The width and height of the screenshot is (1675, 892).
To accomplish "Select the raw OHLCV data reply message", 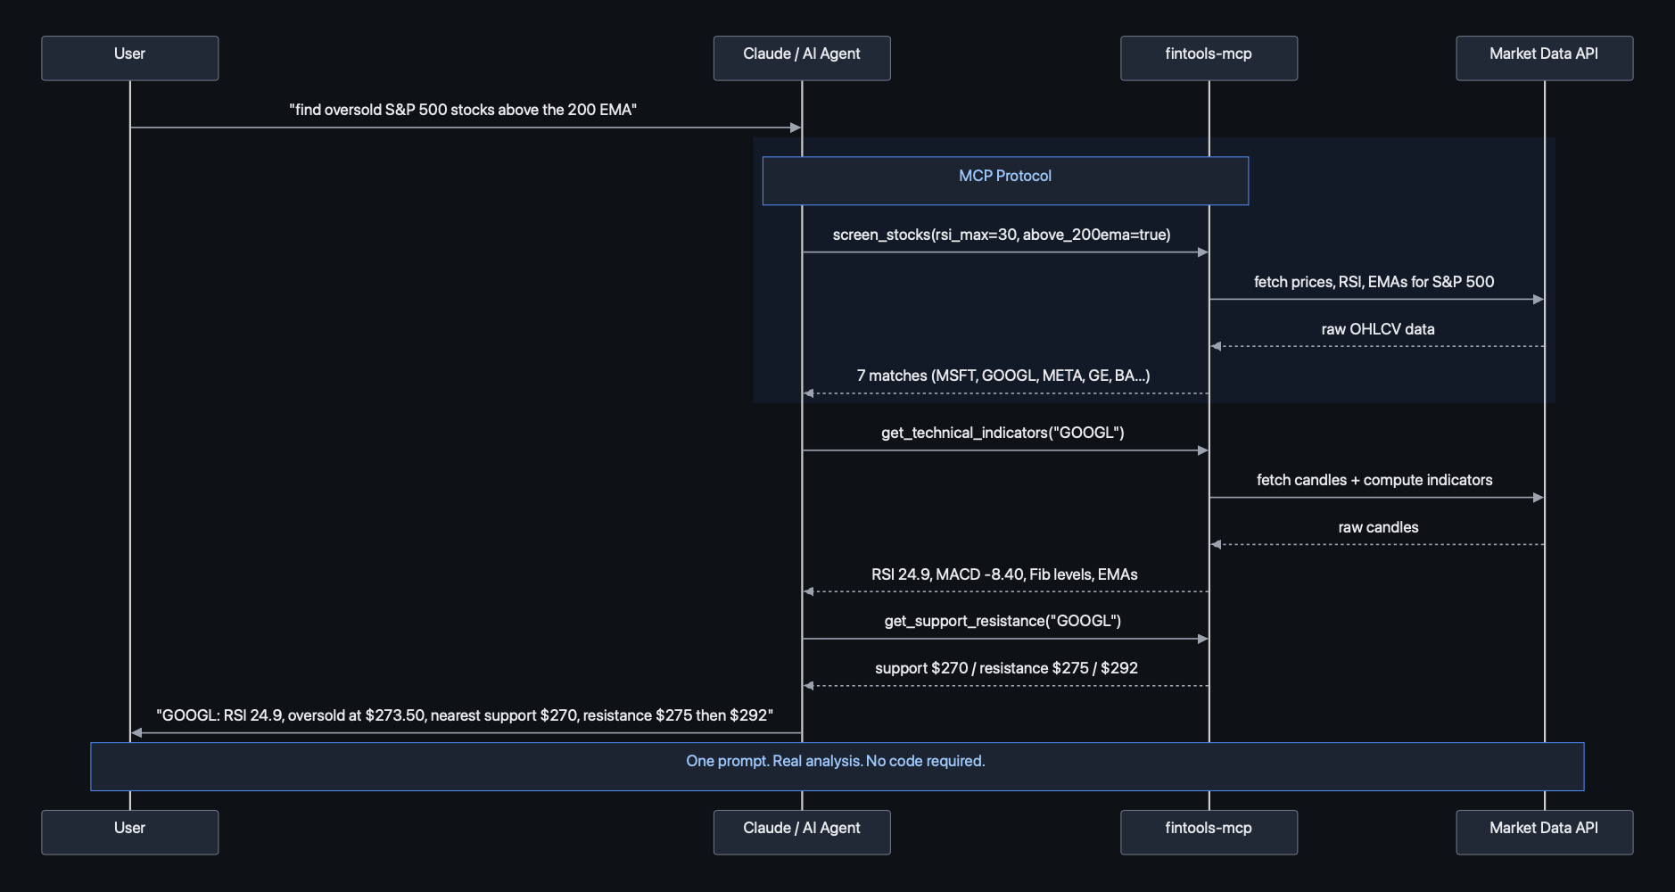I will tap(1377, 328).
